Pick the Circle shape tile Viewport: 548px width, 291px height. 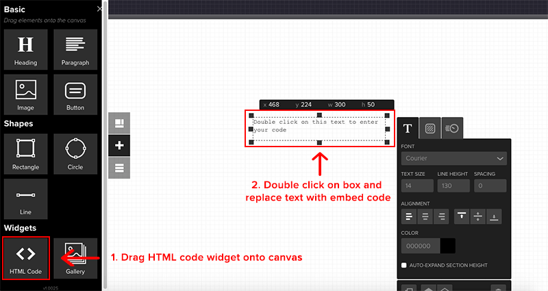(x=75, y=153)
